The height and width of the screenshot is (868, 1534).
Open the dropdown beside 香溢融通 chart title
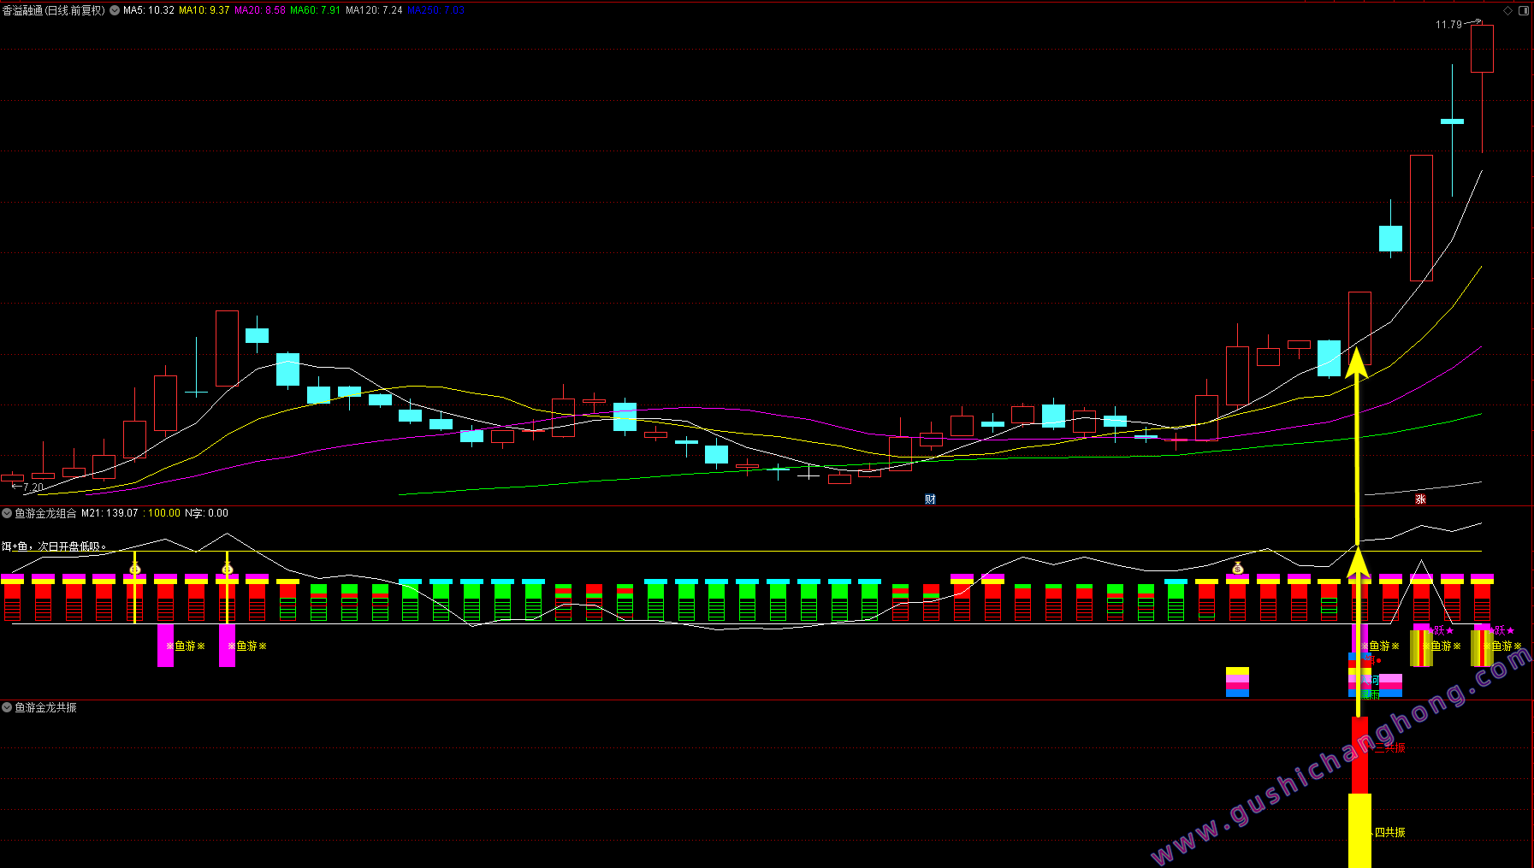coord(115,10)
